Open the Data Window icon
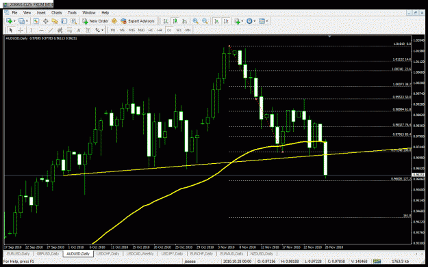 pos(46,21)
